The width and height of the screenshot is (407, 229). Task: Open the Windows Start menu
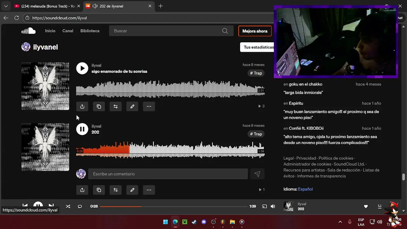click(166, 222)
